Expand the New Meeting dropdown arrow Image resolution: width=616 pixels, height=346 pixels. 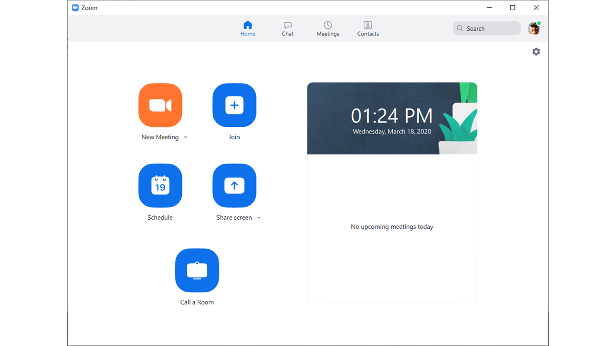coord(186,137)
